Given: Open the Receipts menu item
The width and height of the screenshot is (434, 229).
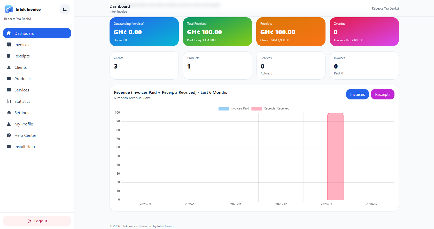Looking at the screenshot, I should pos(37,56).
